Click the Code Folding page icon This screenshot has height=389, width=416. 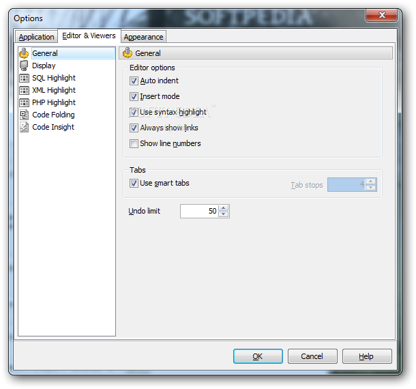pos(24,115)
